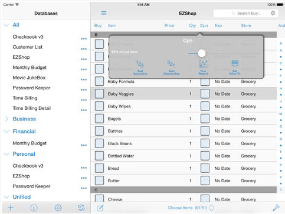
Task: Choose Set Value To icon in Cpn popup
Action: (x=235, y=68)
